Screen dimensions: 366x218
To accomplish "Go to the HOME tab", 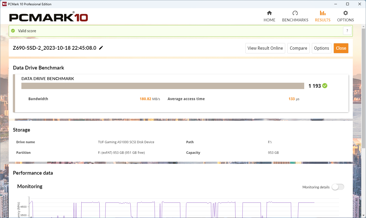I will (269, 16).
